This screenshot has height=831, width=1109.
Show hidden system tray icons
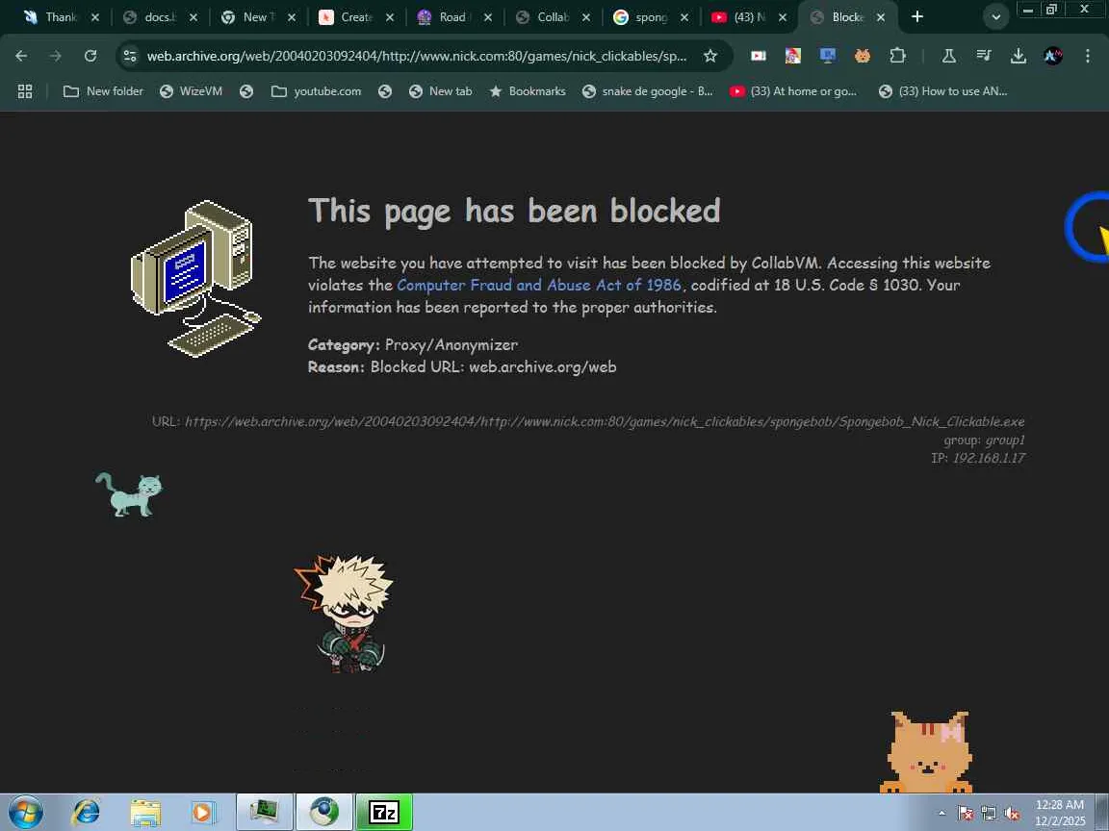coord(941,814)
